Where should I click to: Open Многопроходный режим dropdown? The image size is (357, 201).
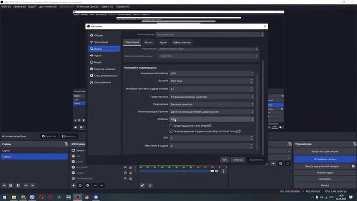click(x=211, y=112)
